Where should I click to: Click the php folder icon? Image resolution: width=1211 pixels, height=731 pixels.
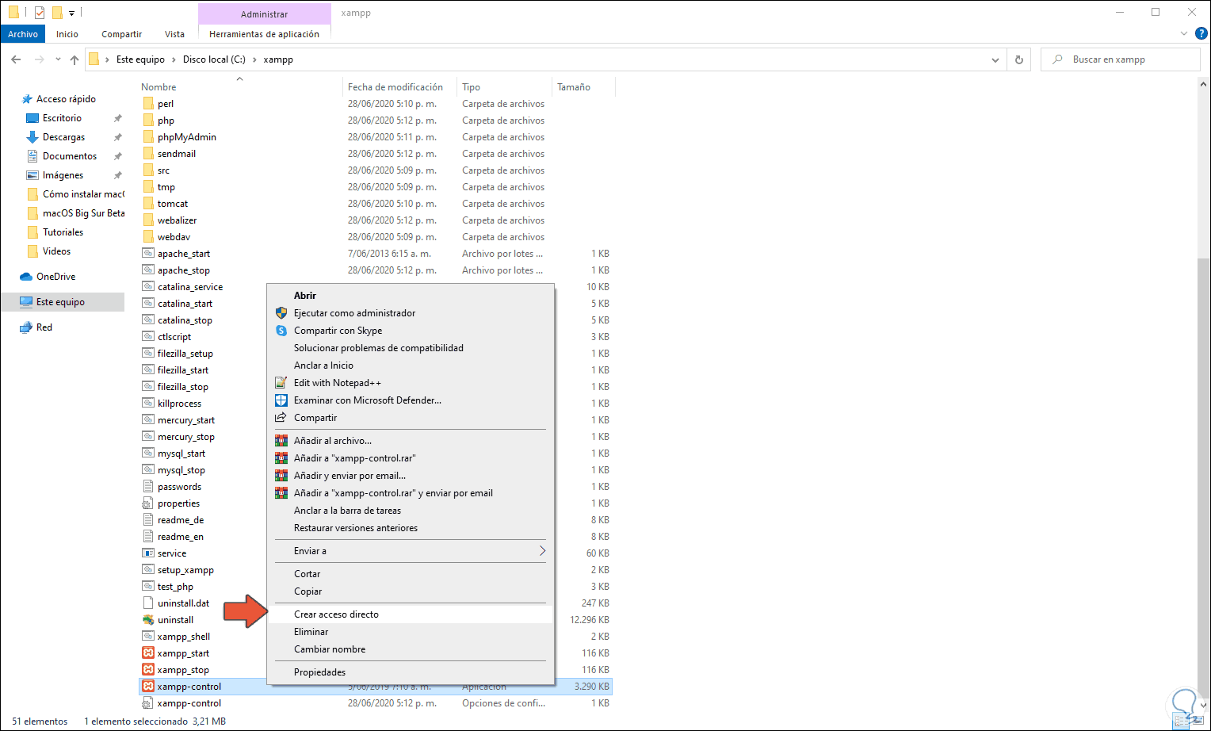[x=148, y=121]
